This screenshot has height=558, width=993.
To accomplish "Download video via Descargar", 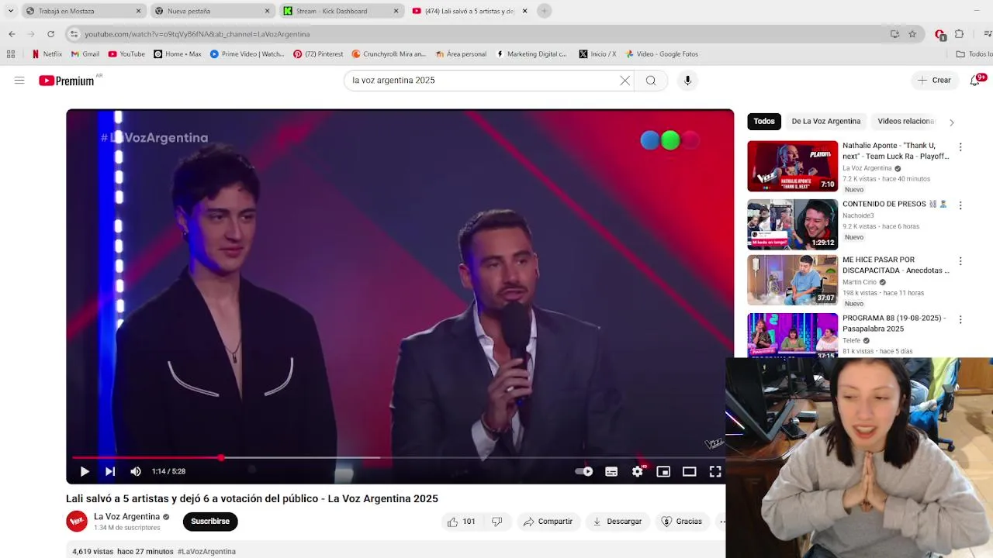I will point(617,522).
